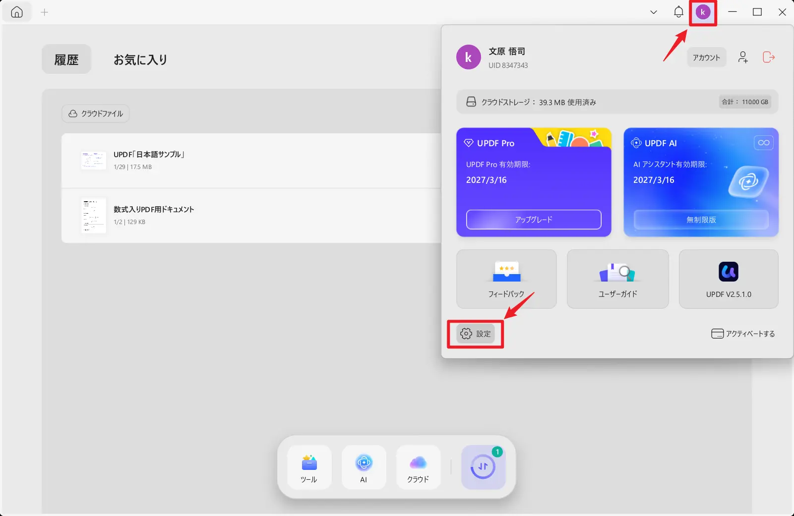The width and height of the screenshot is (794, 516).
Task: Open the AI assistant in bottom dock
Action: point(364,467)
